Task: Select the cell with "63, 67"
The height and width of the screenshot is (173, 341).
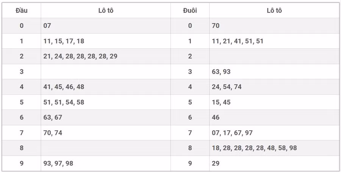Action: click(53, 117)
